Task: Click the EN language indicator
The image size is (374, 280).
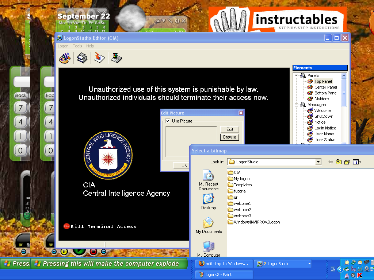Action: 333,269
